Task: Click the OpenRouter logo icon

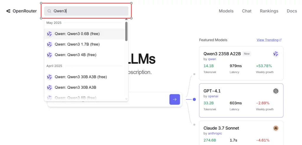Action: click(x=8, y=11)
